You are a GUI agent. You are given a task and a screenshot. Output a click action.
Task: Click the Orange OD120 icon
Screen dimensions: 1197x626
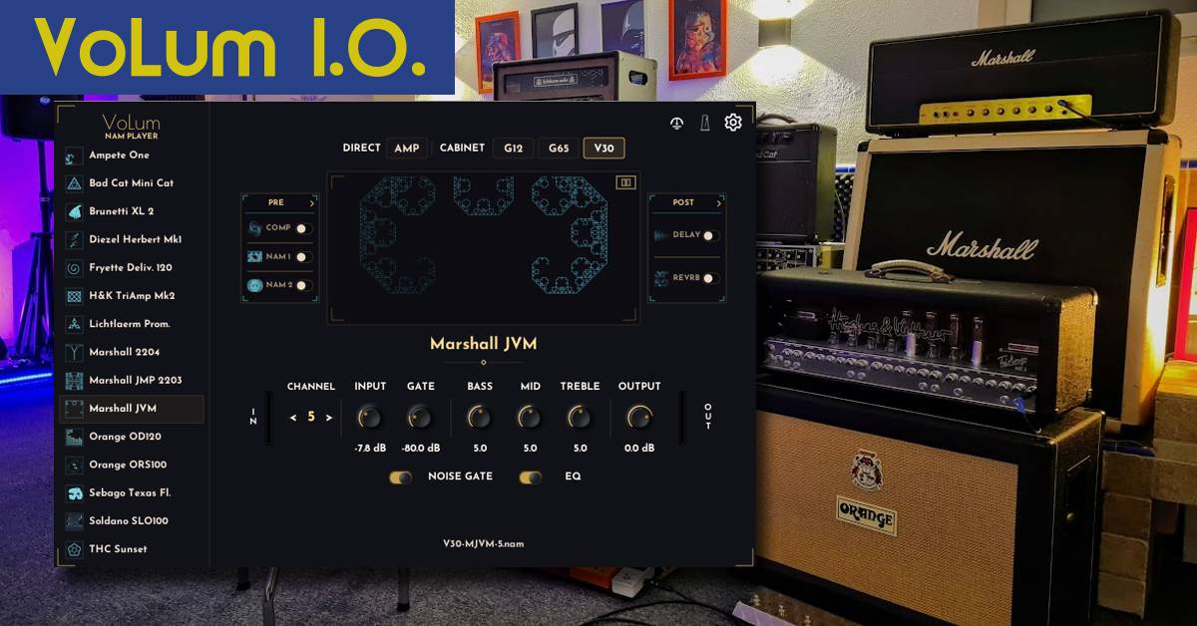[x=74, y=437]
